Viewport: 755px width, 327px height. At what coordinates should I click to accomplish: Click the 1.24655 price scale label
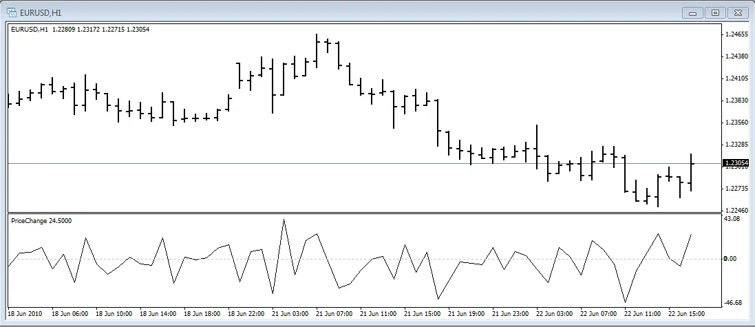click(736, 34)
